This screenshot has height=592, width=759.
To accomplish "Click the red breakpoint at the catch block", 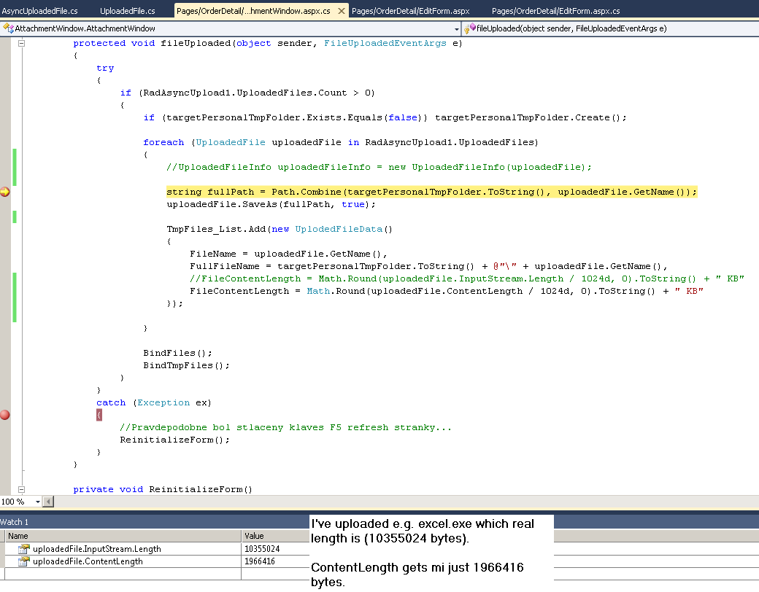I will coord(5,415).
